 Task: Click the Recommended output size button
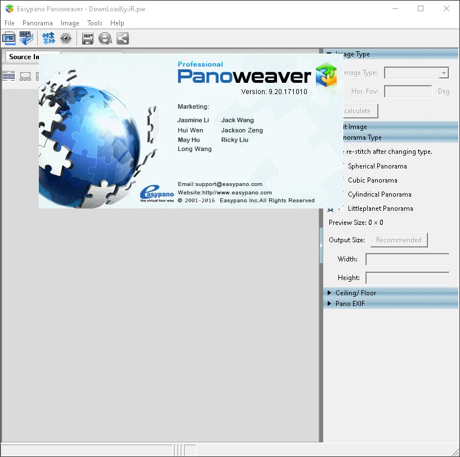click(x=399, y=240)
